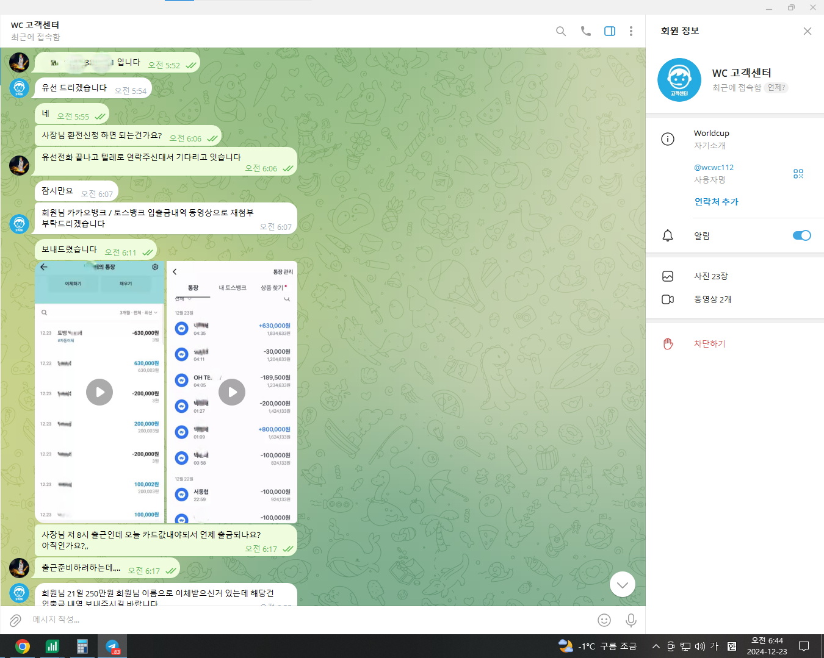Close the 회원 정보 panel
Viewport: 824px width, 658px height.
tap(807, 31)
